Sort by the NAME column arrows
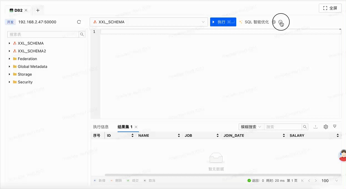The height and width of the screenshot is (189, 346). [179, 136]
